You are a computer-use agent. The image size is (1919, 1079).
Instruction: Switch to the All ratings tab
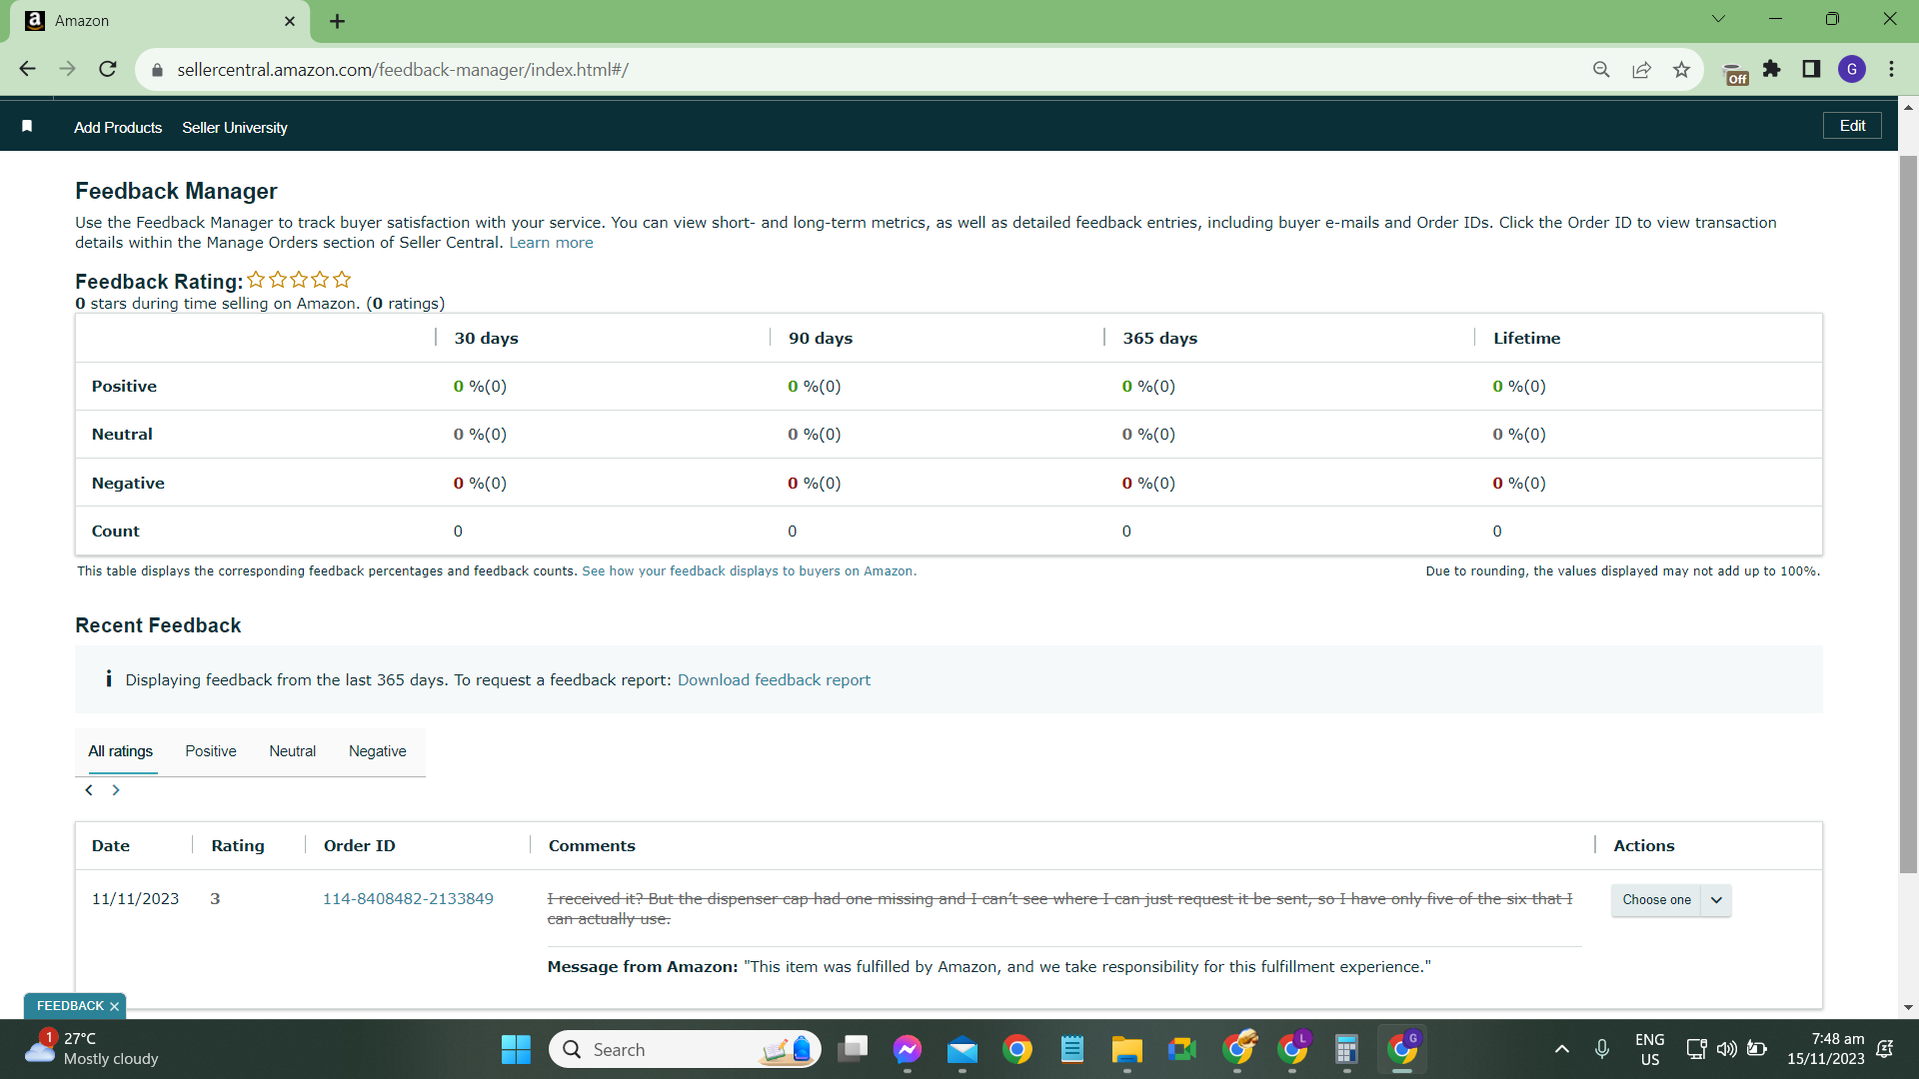(x=120, y=751)
